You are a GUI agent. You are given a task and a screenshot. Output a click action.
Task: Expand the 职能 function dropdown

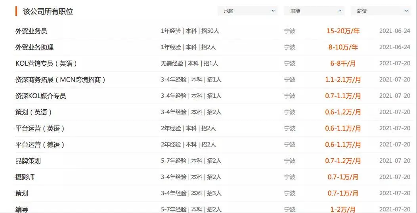click(314, 11)
